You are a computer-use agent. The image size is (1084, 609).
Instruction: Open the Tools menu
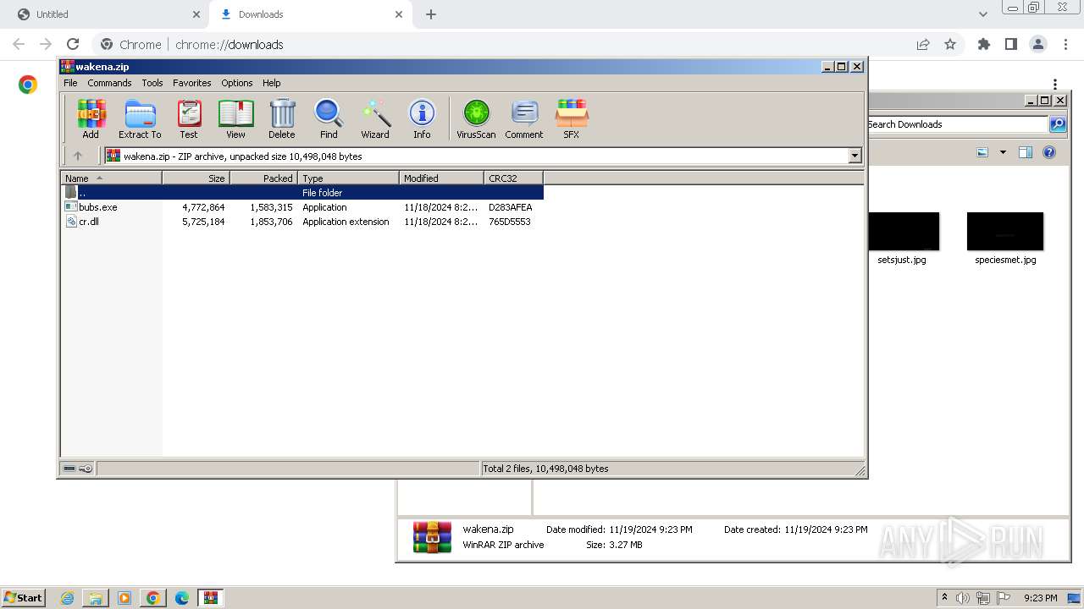point(152,83)
